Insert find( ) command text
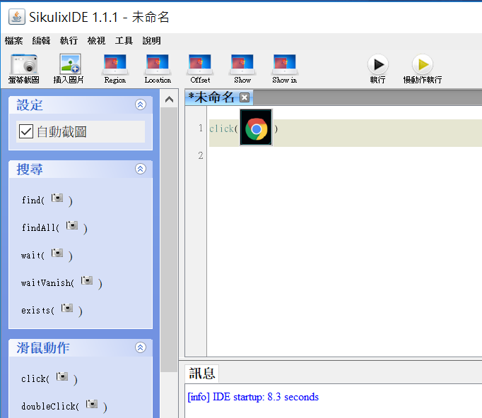Image resolution: width=482 pixels, height=418 pixels. [33, 201]
